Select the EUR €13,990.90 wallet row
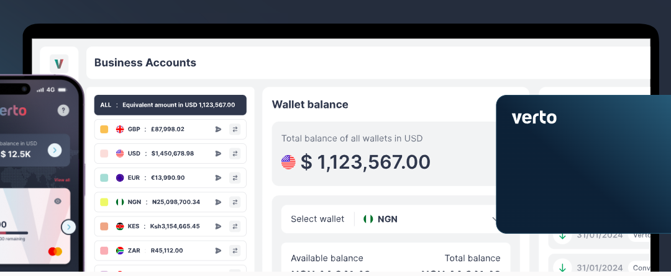Screen dimensions: 671x276 click(170, 178)
